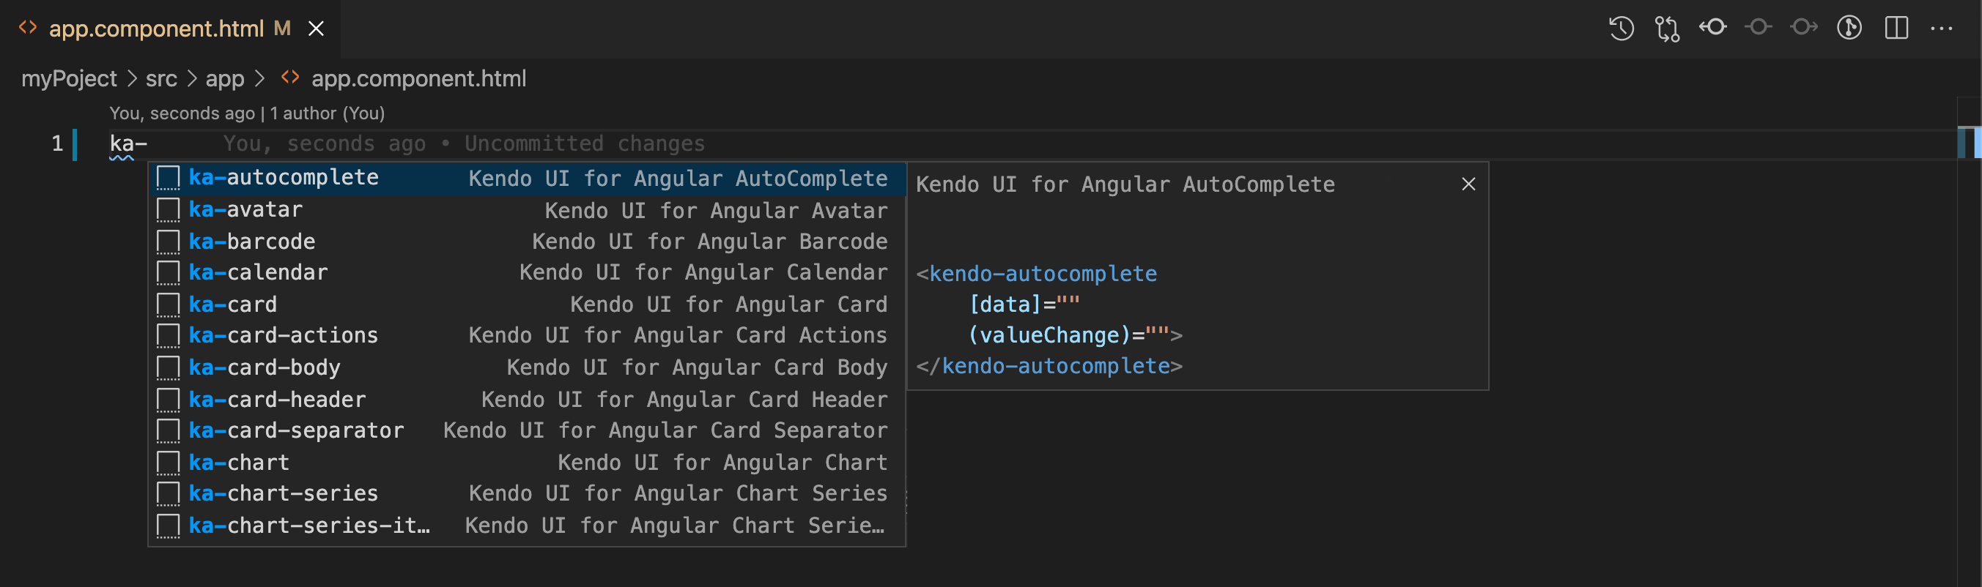
Task: Insert ka-chart snippet
Action: (x=526, y=463)
